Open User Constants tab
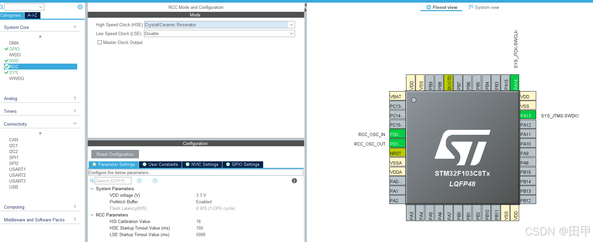The height and width of the screenshot is (242, 593). [160, 165]
